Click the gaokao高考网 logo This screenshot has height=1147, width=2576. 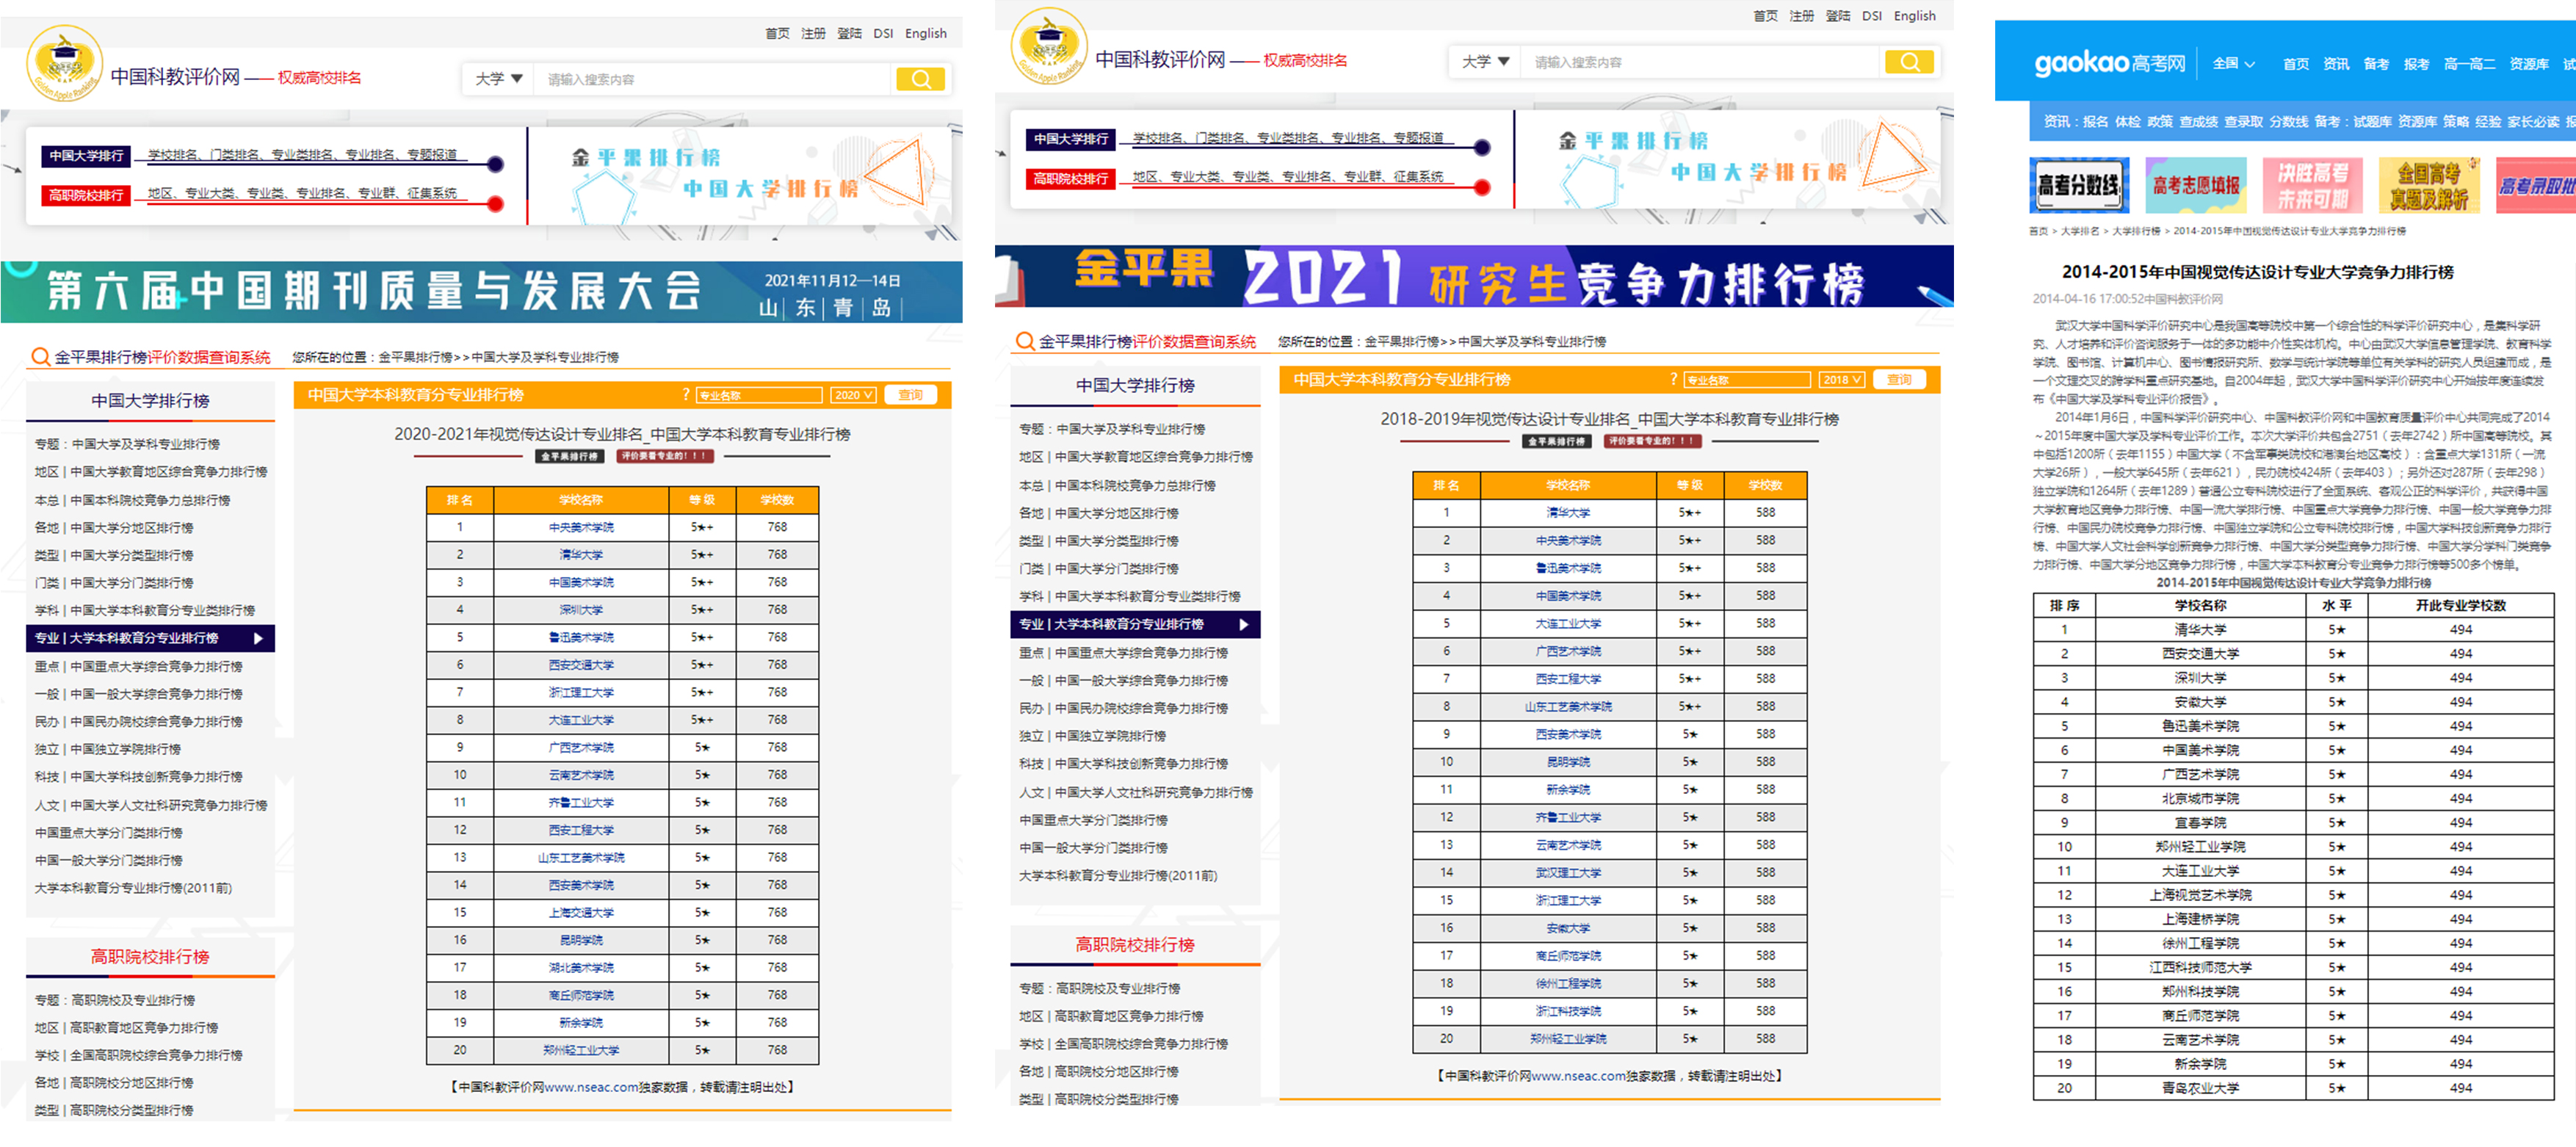2109,63
